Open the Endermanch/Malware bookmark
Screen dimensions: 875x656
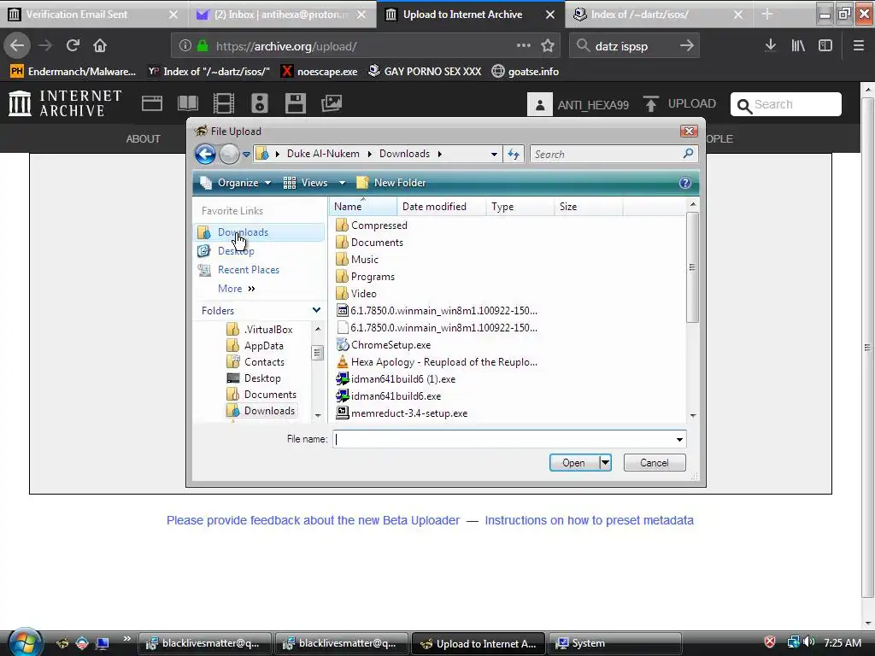click(73, 72)
